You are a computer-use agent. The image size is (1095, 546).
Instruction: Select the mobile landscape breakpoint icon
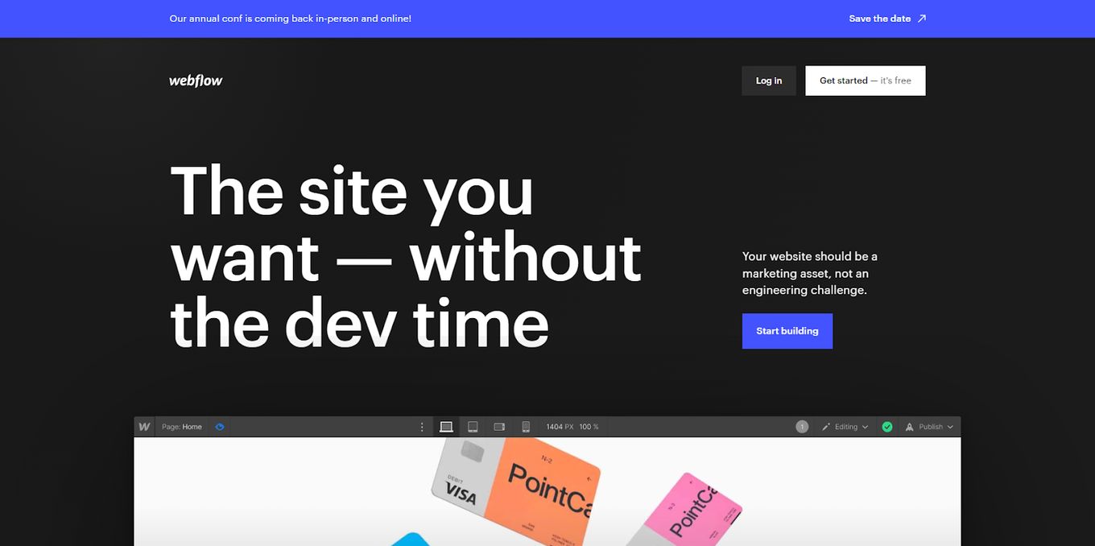(499, 427)
